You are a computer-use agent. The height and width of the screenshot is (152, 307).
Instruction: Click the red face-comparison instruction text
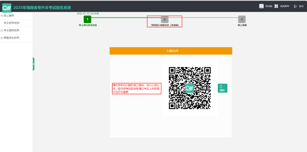coord(136,89)
